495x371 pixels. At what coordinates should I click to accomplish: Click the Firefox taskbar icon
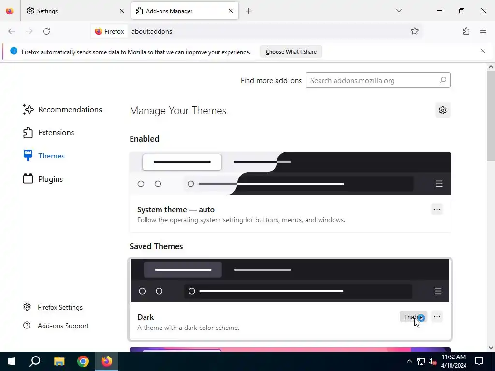tap(107, 361)
